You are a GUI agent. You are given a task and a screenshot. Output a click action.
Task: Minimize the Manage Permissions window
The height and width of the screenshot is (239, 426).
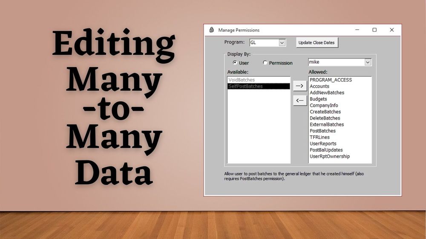(x=357, y=30)
